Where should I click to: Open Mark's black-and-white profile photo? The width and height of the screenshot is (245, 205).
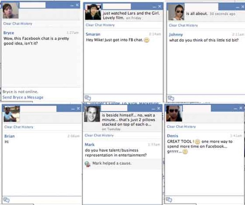92,114
